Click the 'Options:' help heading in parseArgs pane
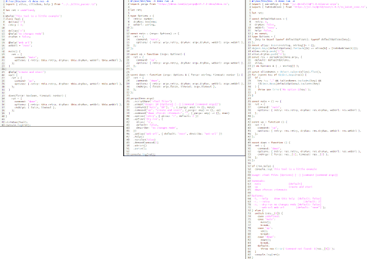Viewport: 368px width, 259px height. [x=258, y=195]
